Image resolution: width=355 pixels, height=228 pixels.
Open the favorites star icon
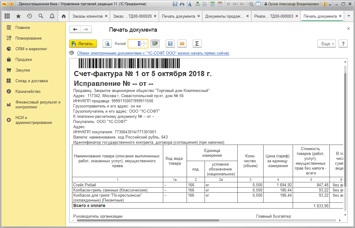[x=18, y=16]
